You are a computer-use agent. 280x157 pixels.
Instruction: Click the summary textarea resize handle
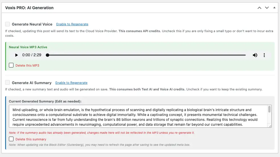click(270, 126)
